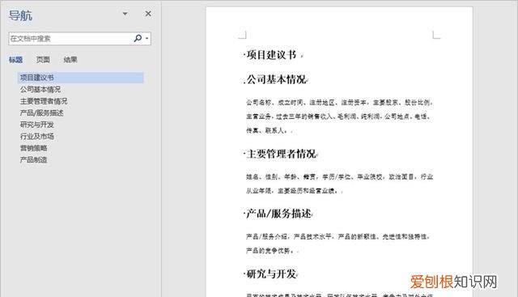The width and height of the screenshot is (518, 297).
Task: Click the paragraph line starting with 公司名称
Action: coord(339,103)
